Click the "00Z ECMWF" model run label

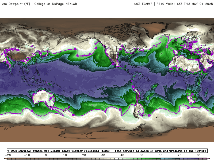(x=143, y=4)
